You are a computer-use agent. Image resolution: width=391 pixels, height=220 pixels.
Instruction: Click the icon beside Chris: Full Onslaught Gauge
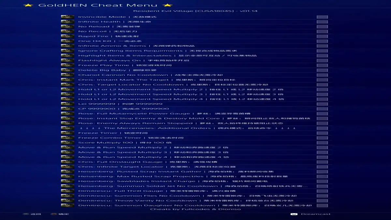(67, 162)
